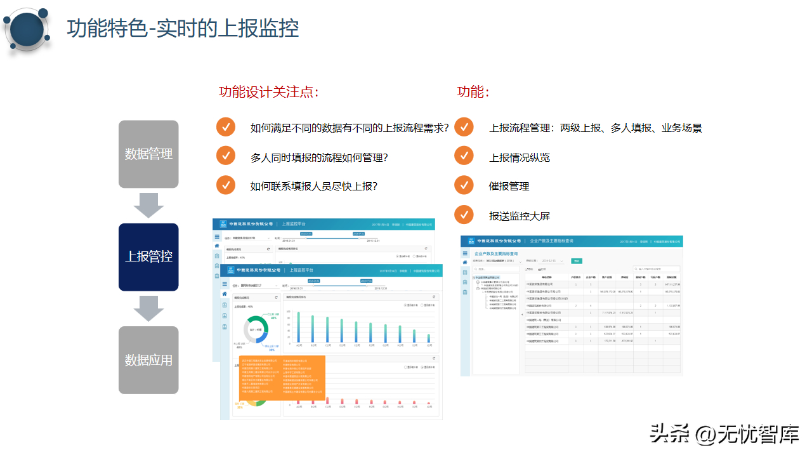
Task: Click search box above company tree
Action: click(x=496, y=269)
